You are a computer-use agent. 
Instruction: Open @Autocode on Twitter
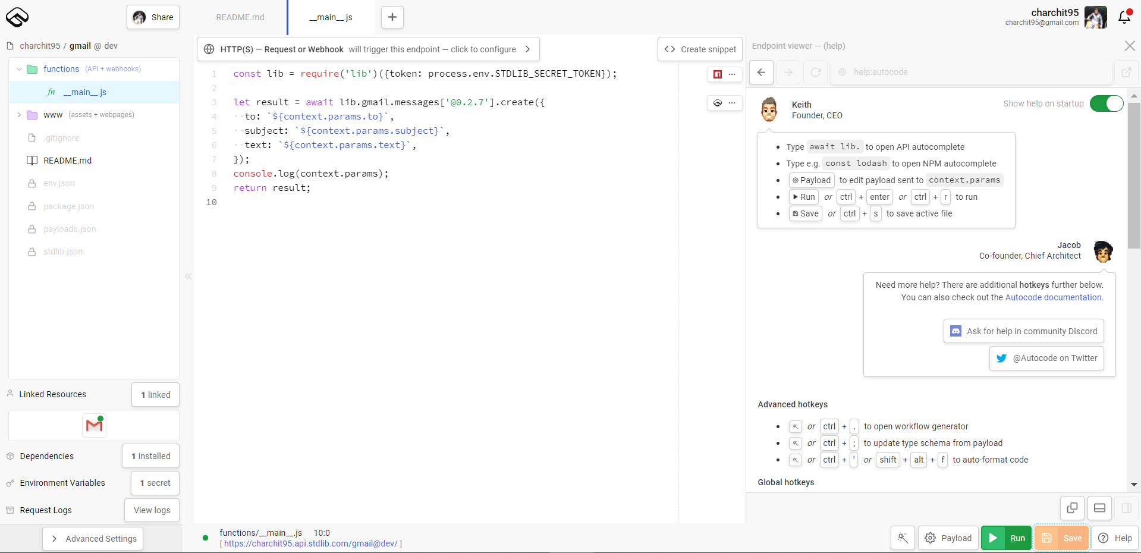click(x=1046, y=358)
